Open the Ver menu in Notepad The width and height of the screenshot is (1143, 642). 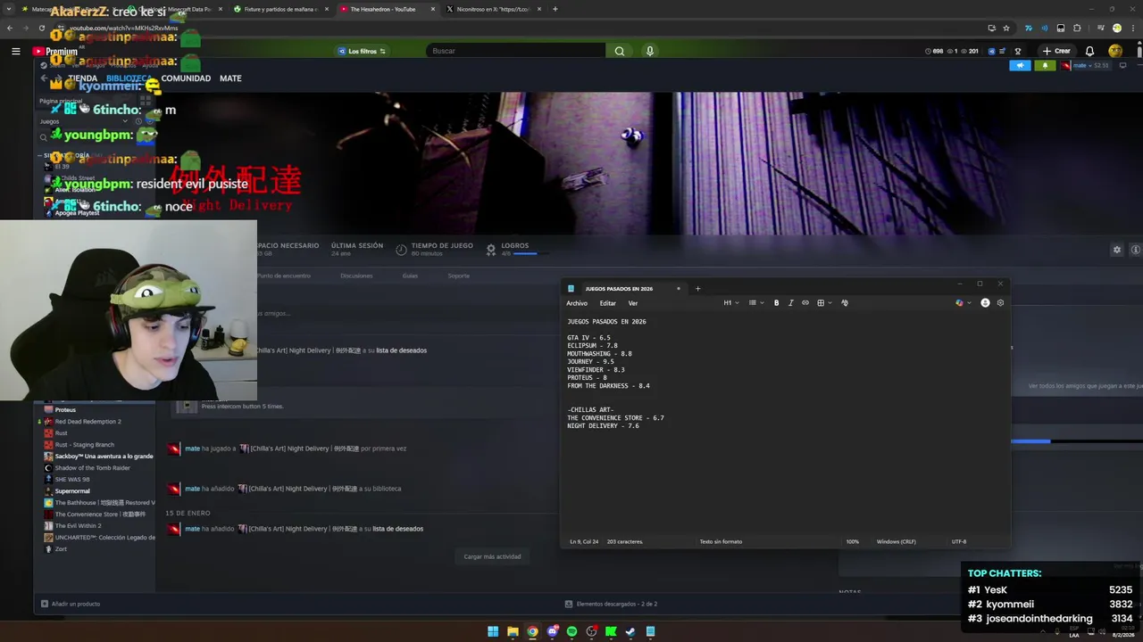tap(632, 303)
